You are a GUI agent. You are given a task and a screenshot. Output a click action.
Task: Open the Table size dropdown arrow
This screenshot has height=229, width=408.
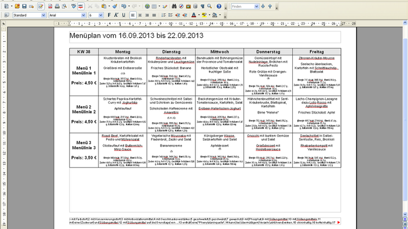(159, 6)
